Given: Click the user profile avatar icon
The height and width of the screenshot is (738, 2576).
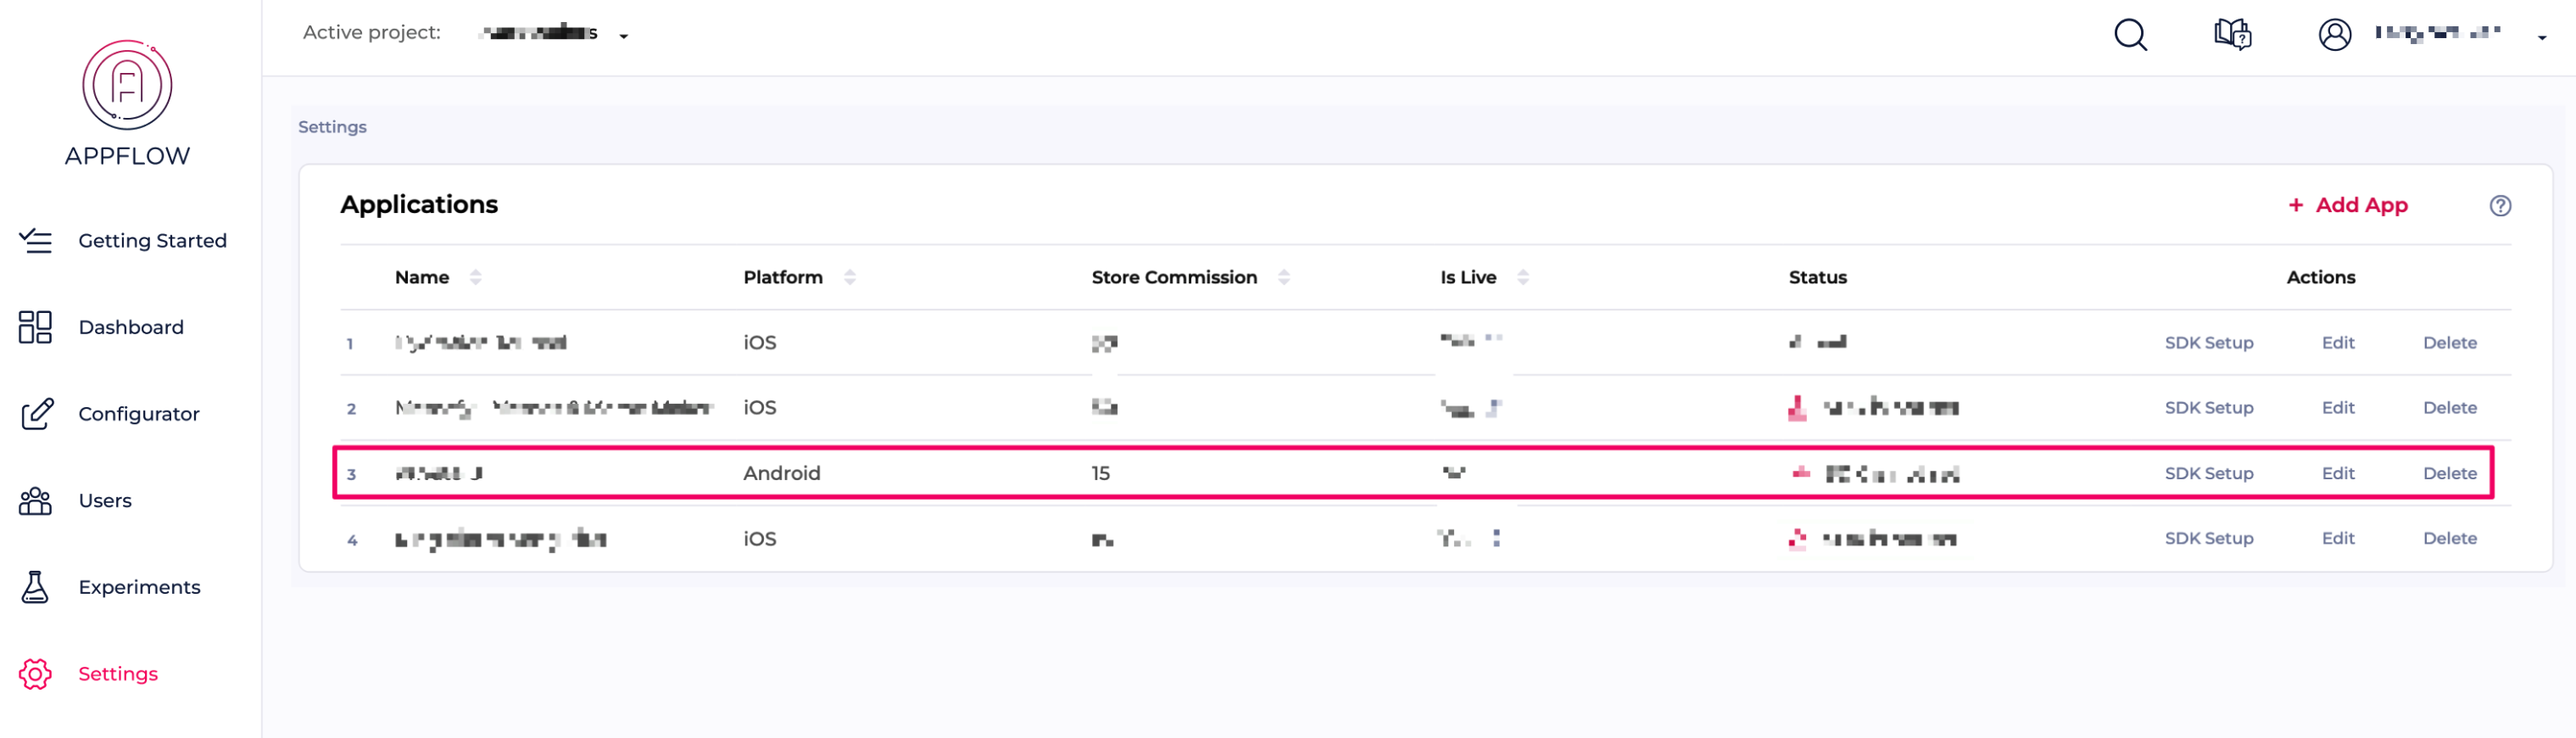Looking at the screenshot, I should pyautogui.click(x=2335, y=35).
